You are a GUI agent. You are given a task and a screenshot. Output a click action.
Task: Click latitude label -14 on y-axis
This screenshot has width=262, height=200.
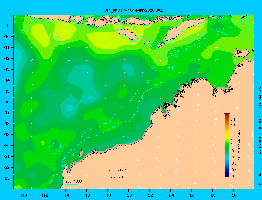(7, 80)
